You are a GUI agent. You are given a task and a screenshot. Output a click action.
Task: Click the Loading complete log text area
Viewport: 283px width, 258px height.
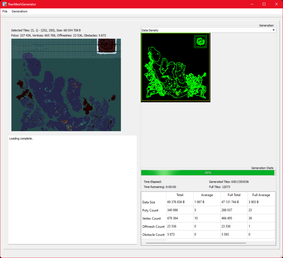tap(73, 190)
